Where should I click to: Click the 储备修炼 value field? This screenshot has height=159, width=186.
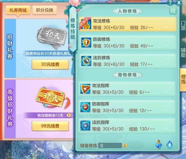[110, 146]
